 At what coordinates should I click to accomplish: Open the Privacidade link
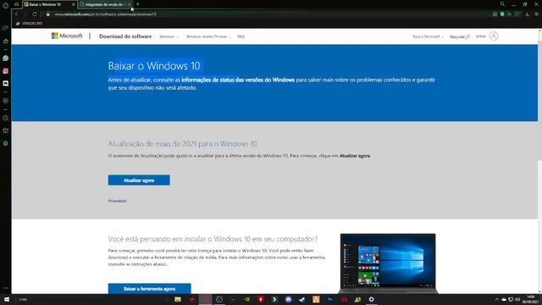[117, 201]
